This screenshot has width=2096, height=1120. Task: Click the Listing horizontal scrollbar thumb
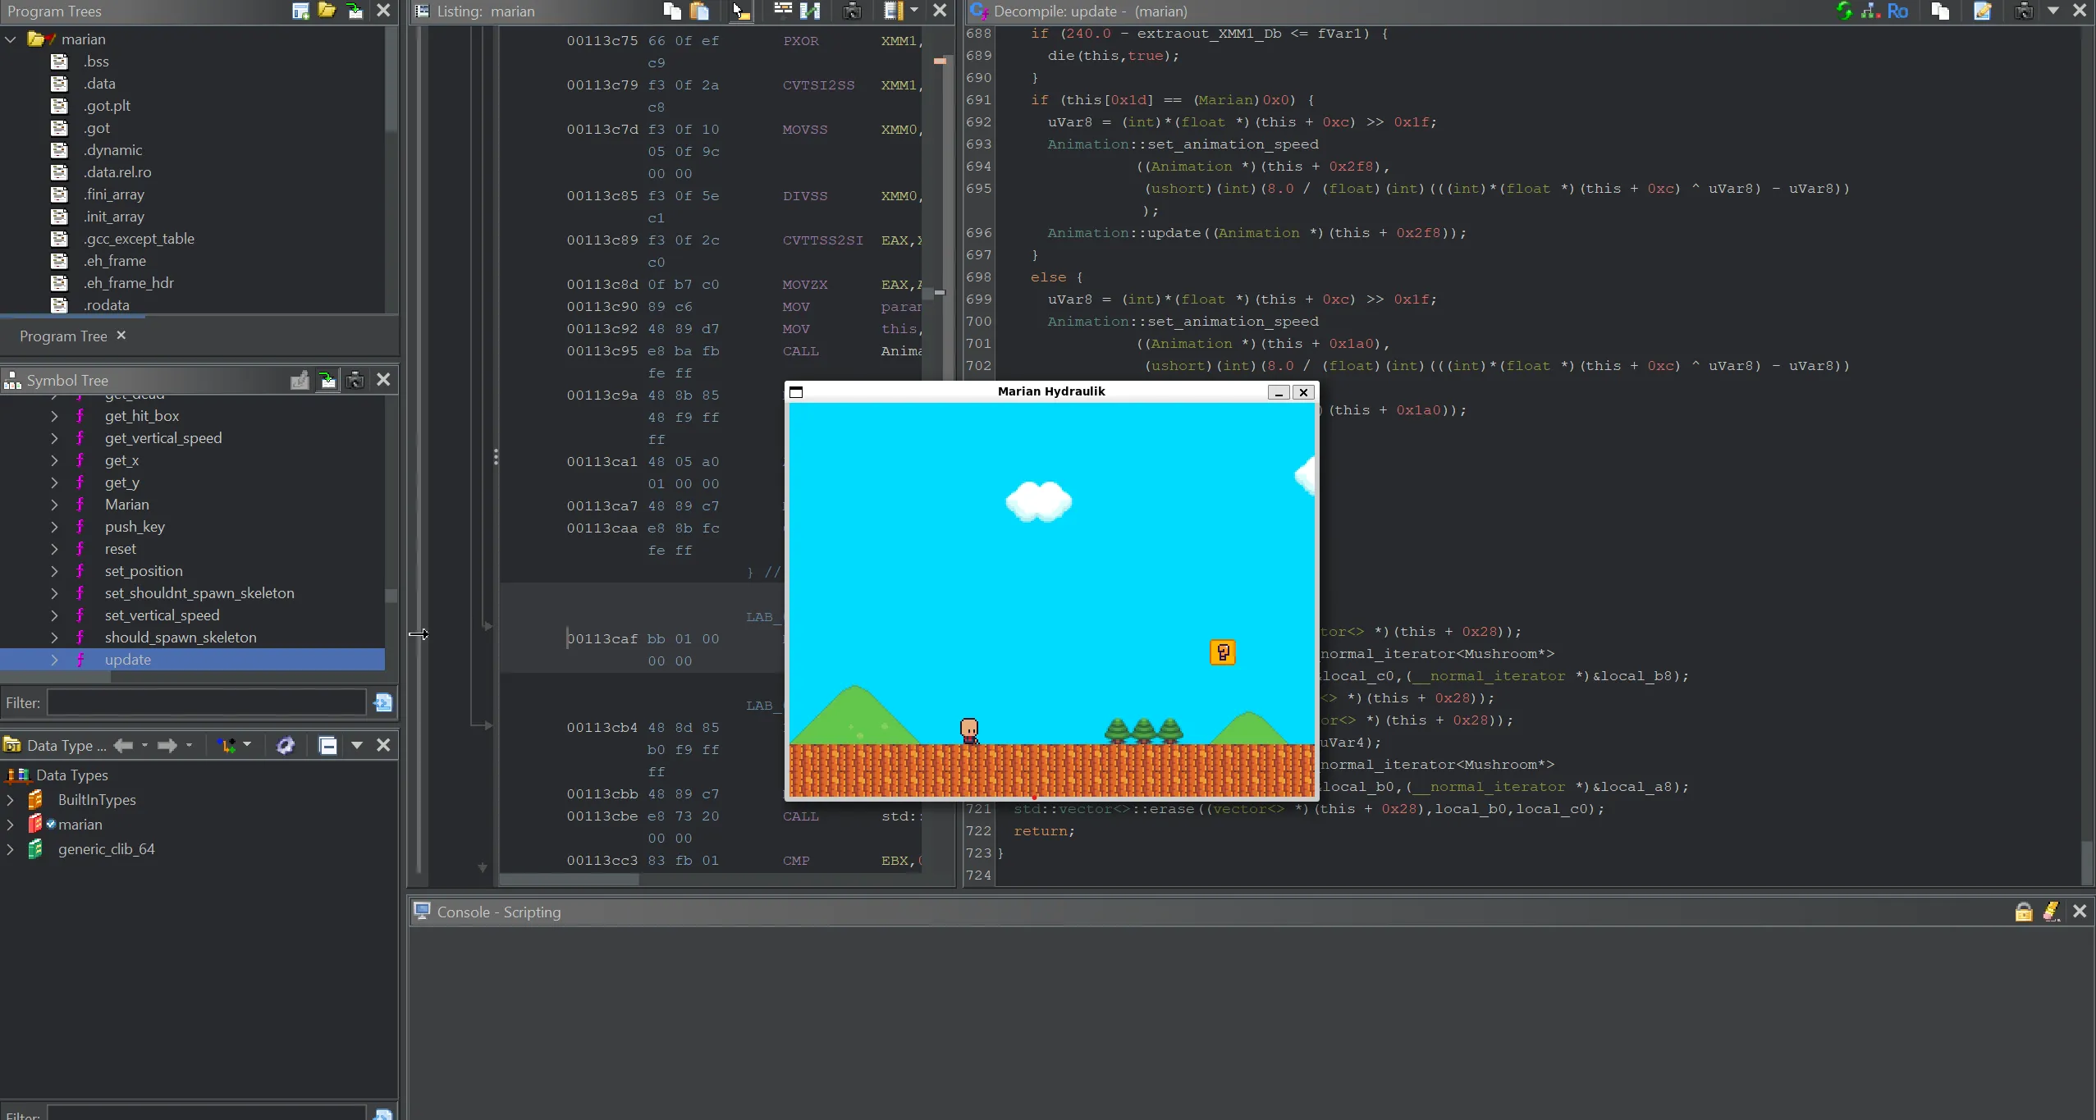click(569, 880)
